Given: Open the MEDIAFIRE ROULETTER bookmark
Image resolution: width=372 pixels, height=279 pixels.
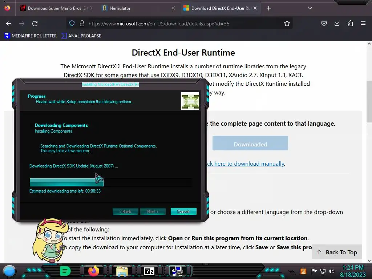Looking at the screenshot, I should 31,36.
